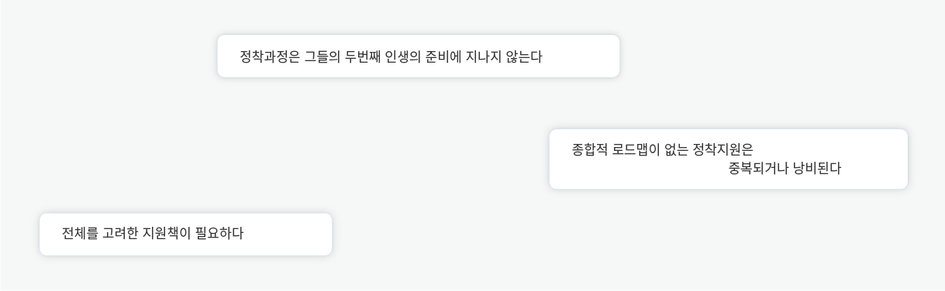Click the card starting with 정착과정은
The width and height of the screenshot is (945, 291).
pyautogui.click(x=418, y=56)
